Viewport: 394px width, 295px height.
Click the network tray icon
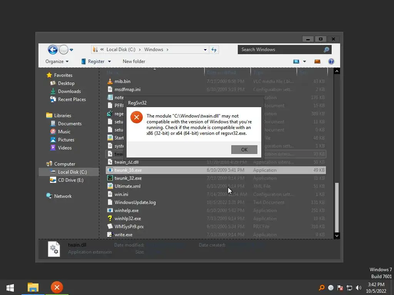349,288
